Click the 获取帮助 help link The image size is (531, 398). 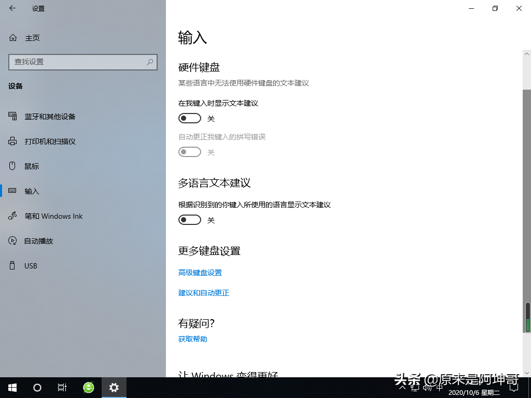coord(193,339)
